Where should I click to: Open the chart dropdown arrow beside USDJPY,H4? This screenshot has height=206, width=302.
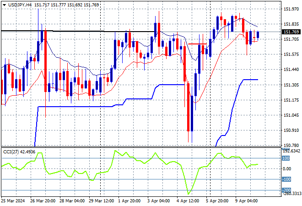[4, 5]
